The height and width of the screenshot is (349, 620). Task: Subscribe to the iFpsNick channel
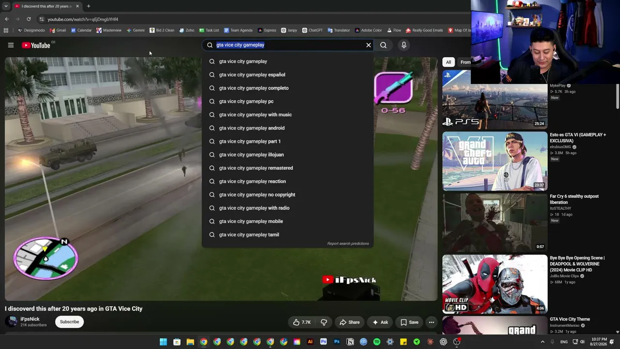coord(69,322)
